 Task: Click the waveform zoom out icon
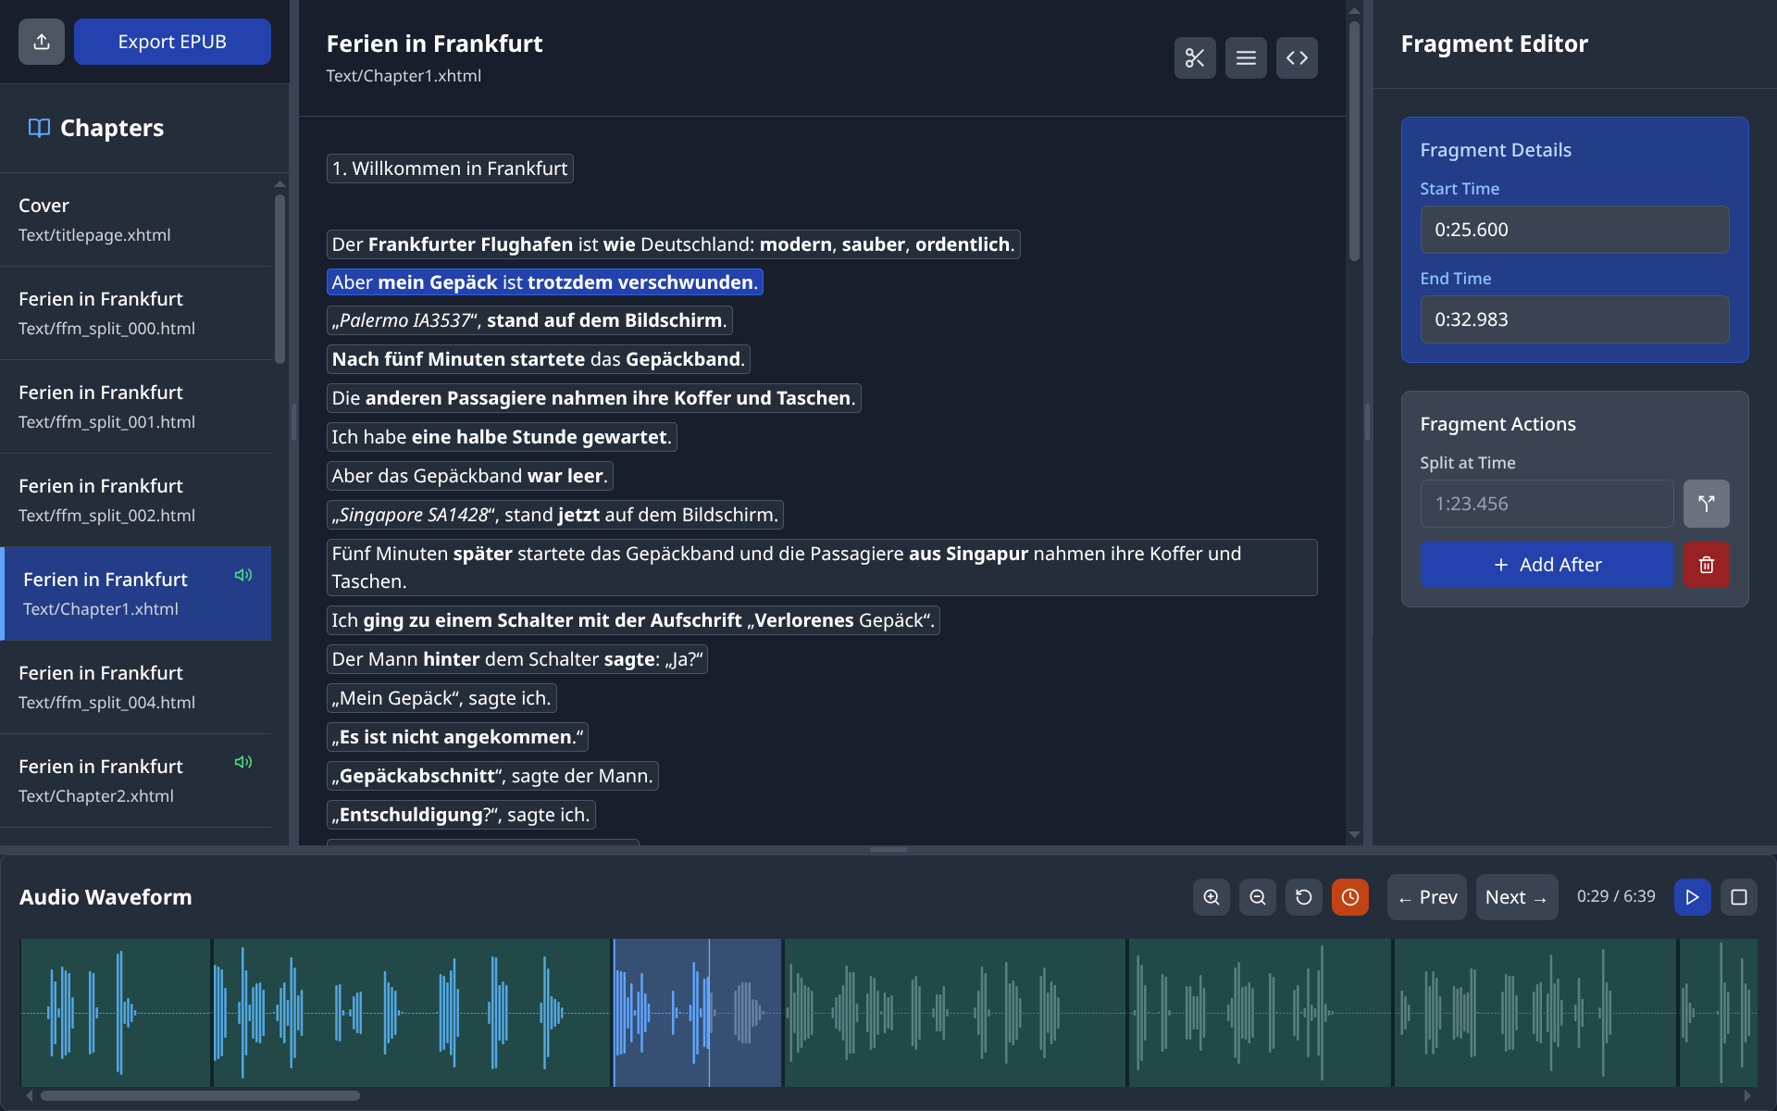point(1257,897)
